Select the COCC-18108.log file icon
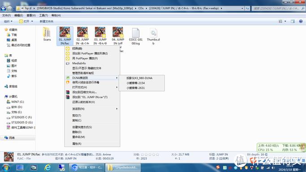The width and height of the screenshot is (306, 172). point(136,33)
